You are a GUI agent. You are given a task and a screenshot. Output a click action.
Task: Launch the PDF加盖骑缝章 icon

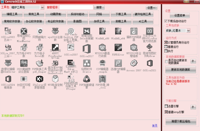click(x=87, y=79)
